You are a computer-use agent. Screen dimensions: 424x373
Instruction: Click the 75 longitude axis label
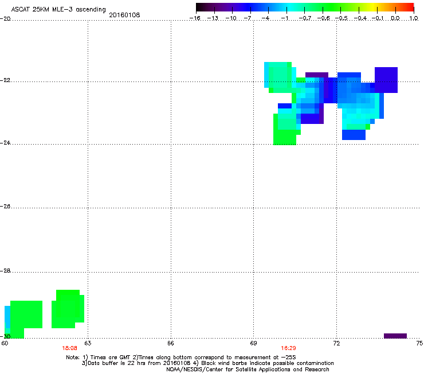pyautogui.click(x=419, y=343)
